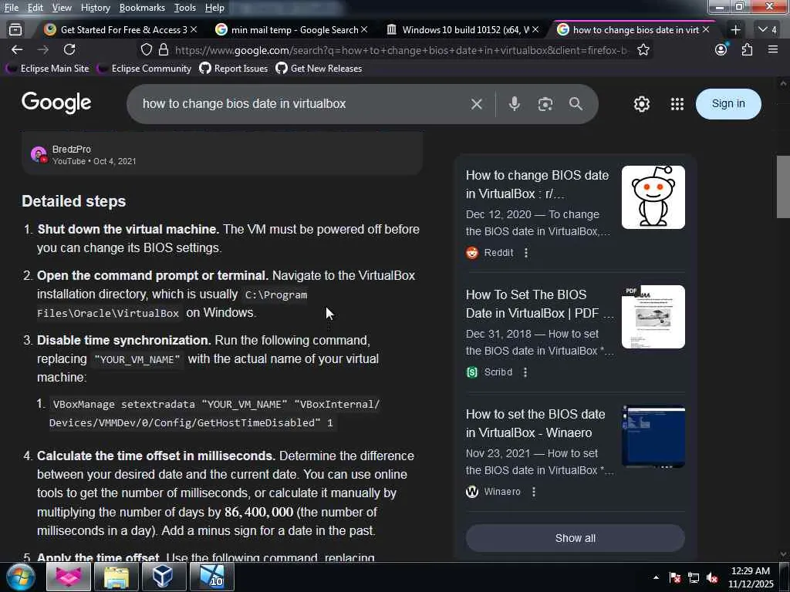The width and height of the screenshot is (790, 592).
Task: Close the Windows 10 build 10152 tab
Action: pos(535,30)
